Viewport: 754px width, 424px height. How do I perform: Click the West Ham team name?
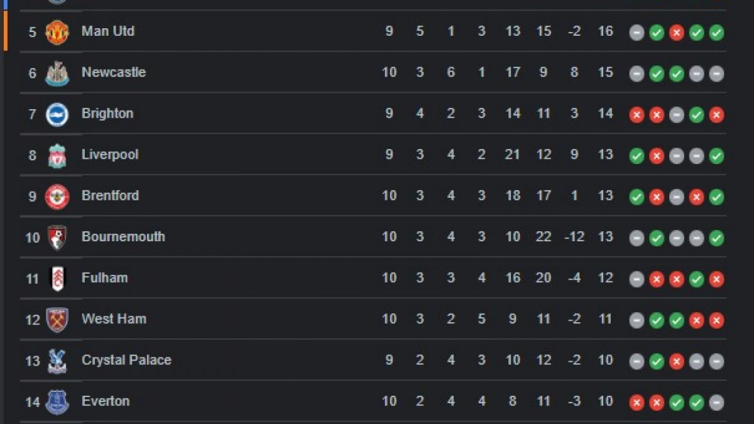(x=113, y=319)
